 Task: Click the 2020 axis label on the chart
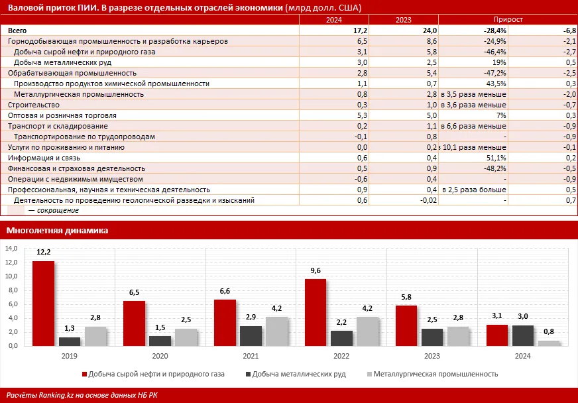[x=160, y=357]
